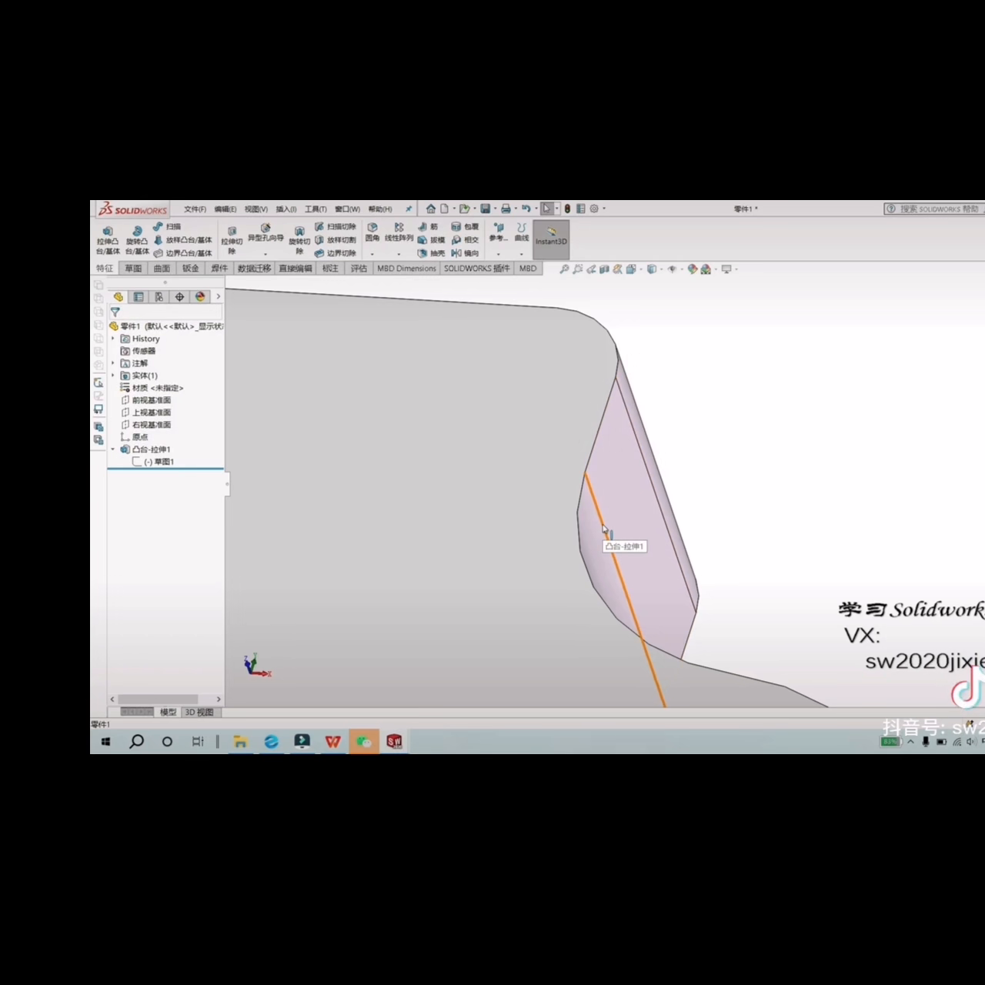Switch to the 钣金 sheet metal tab

tap(190, 269)
